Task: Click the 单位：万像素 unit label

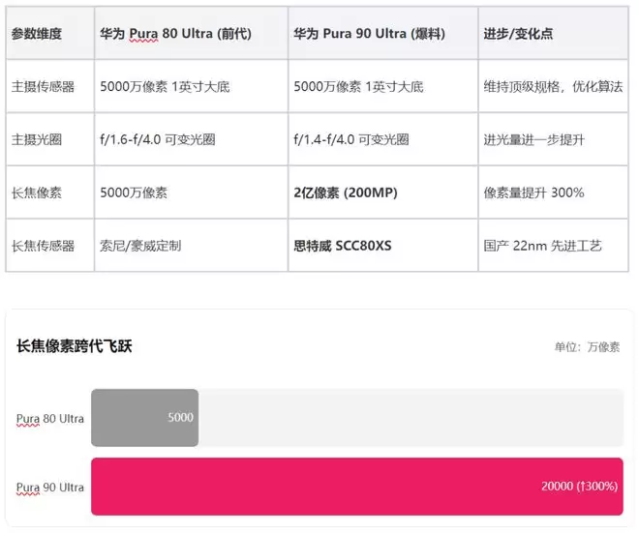Action: [x=587, y=347]
